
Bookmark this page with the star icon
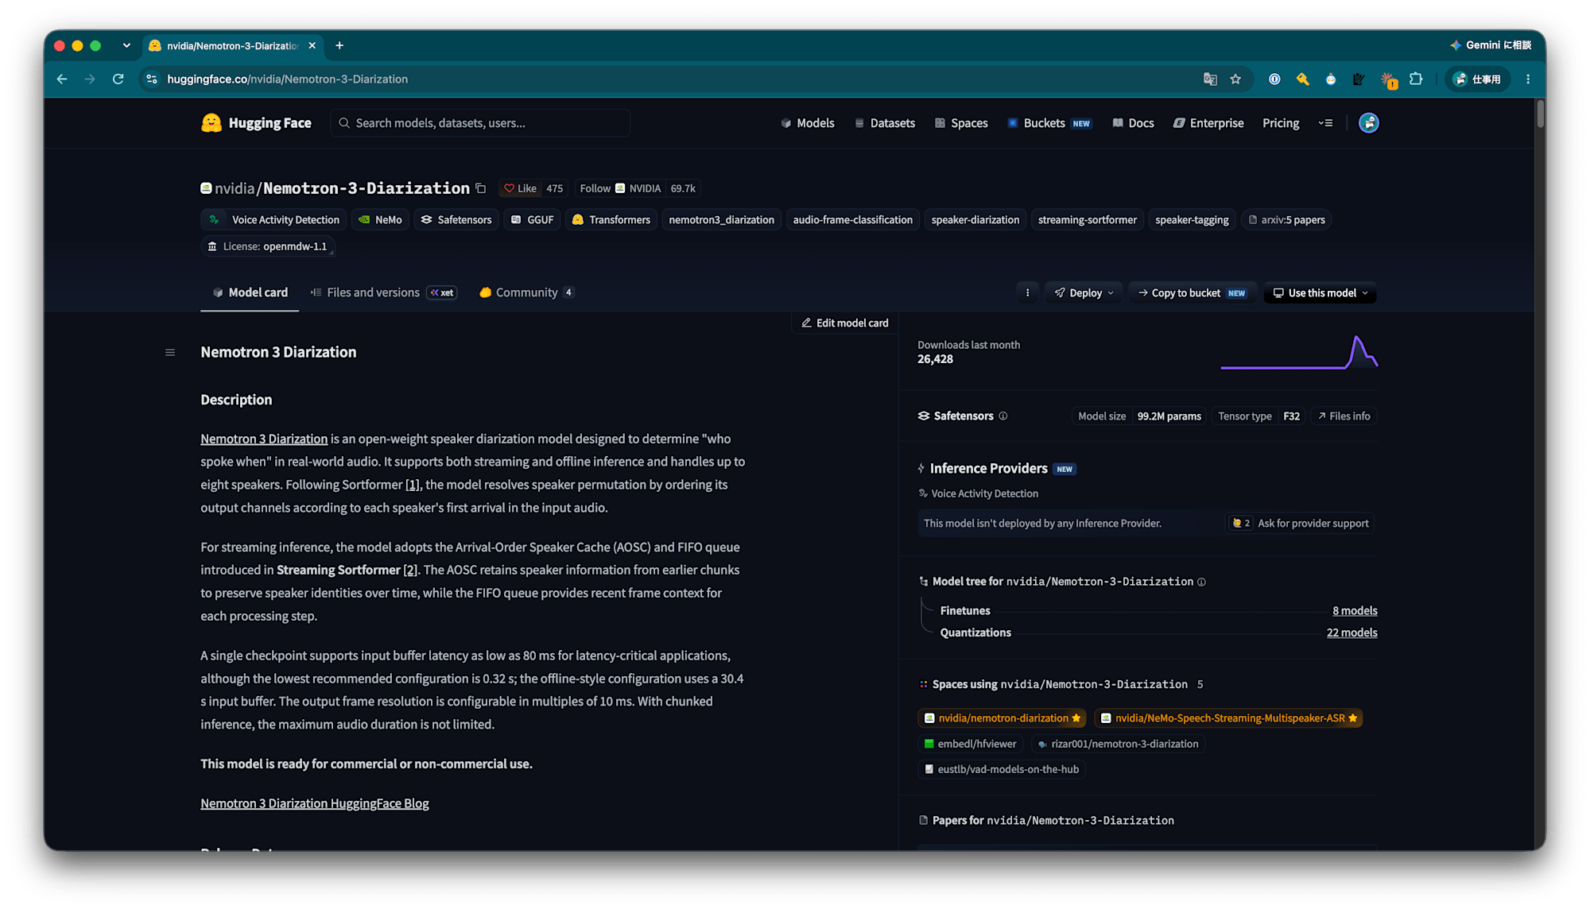click(x=1235, y=79)
